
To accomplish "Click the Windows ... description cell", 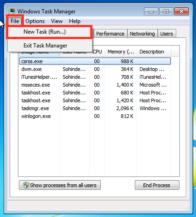I will tap(153, 108).
